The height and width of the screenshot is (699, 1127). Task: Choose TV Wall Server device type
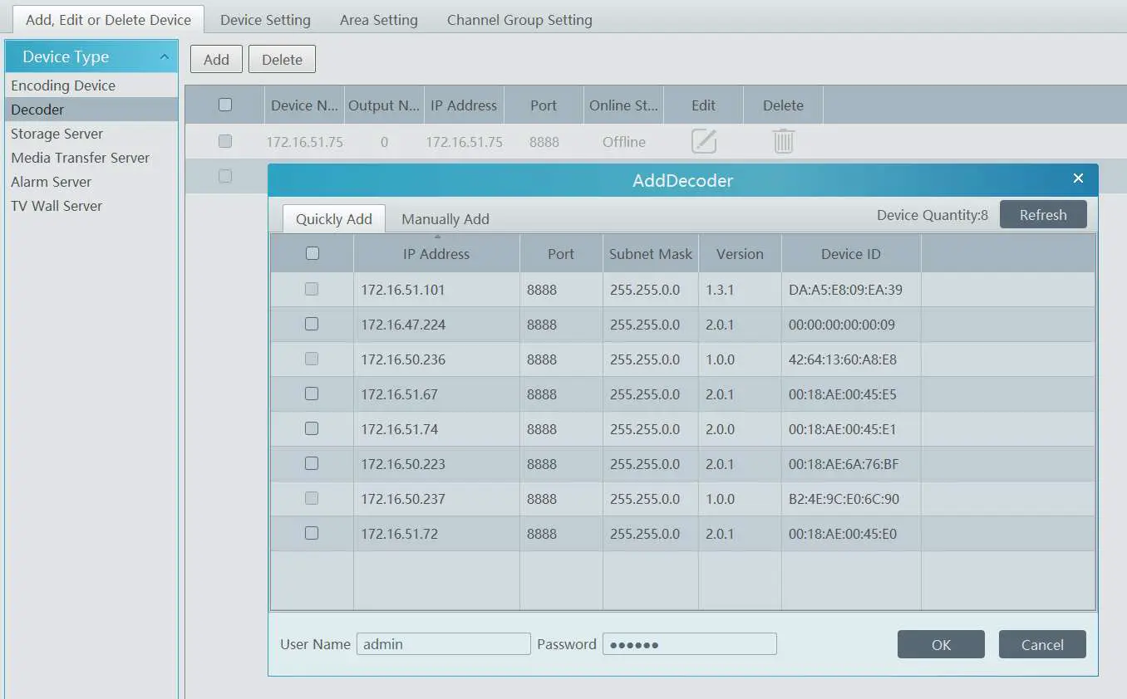[x=57, y=206]
